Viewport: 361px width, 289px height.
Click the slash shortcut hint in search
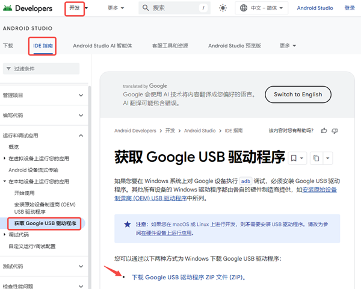pos(203,8)
